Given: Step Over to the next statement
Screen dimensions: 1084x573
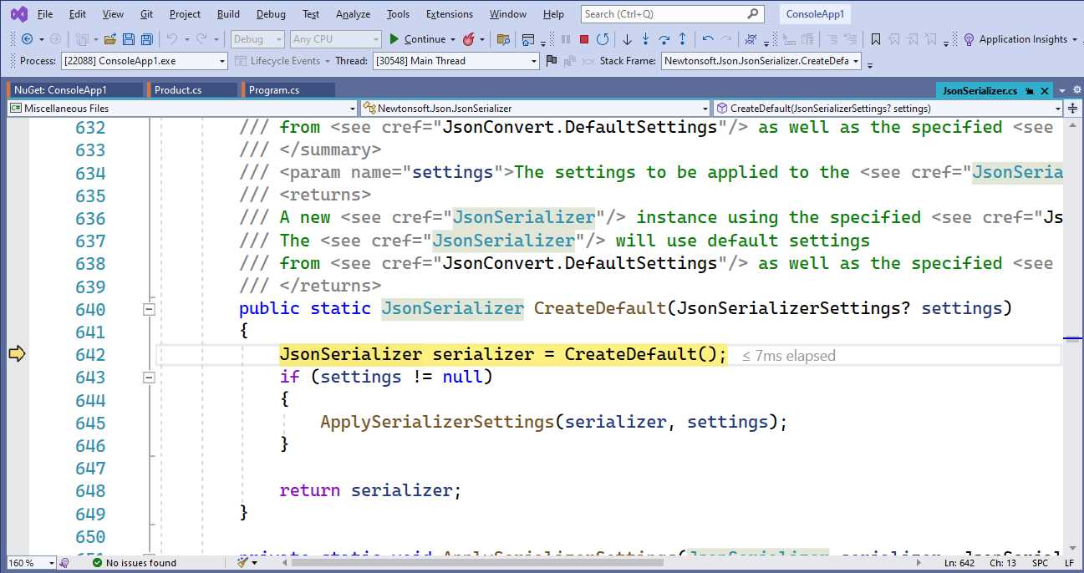Looking at the screenshot, I should [665, 38].
